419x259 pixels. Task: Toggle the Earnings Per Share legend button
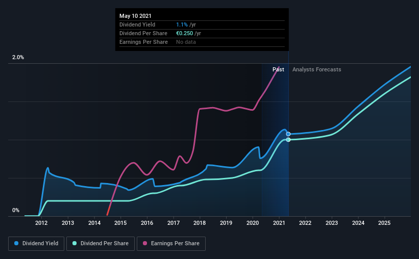[171, 244]
